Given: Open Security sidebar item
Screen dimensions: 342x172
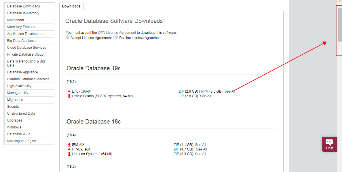Looking at the screenshot, I should (x=30, y=107).
